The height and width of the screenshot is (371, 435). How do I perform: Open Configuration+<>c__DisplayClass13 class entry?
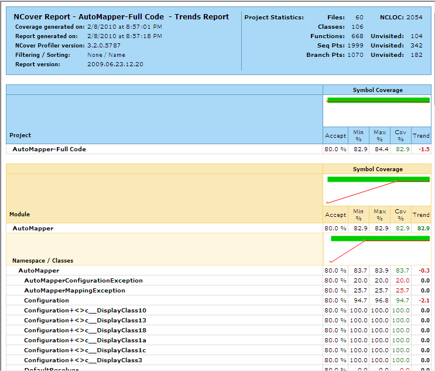(x=85, y=321)
